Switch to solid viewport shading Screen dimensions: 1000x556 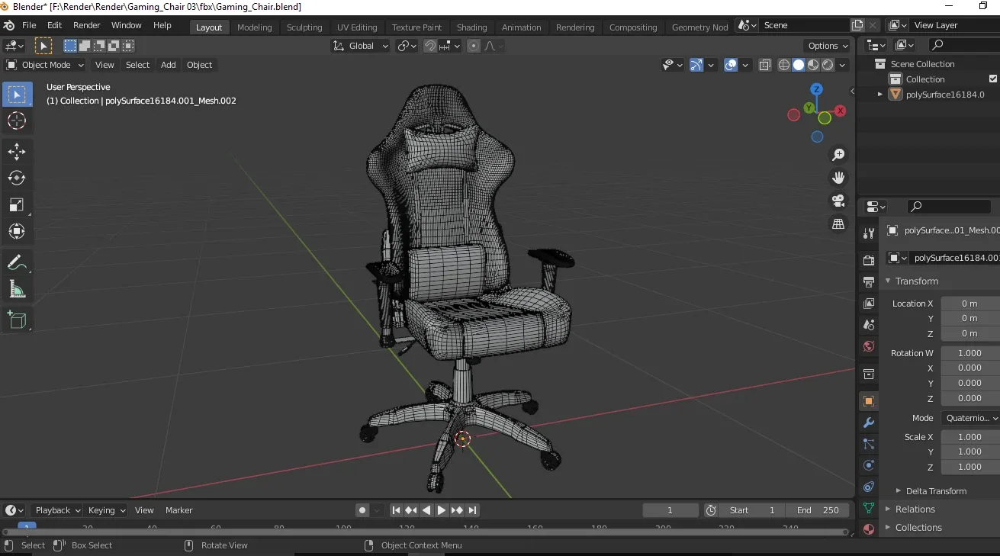tap(799, 65)
